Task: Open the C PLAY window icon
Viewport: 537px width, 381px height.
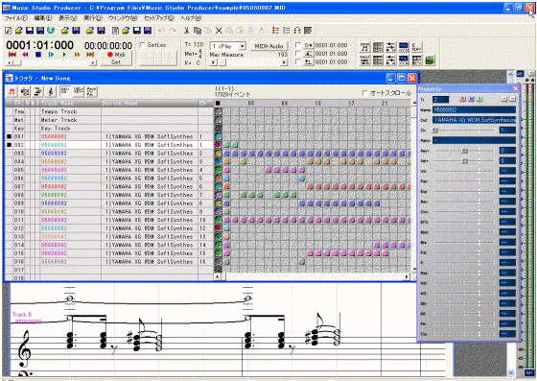Action: tap(416, 47)
